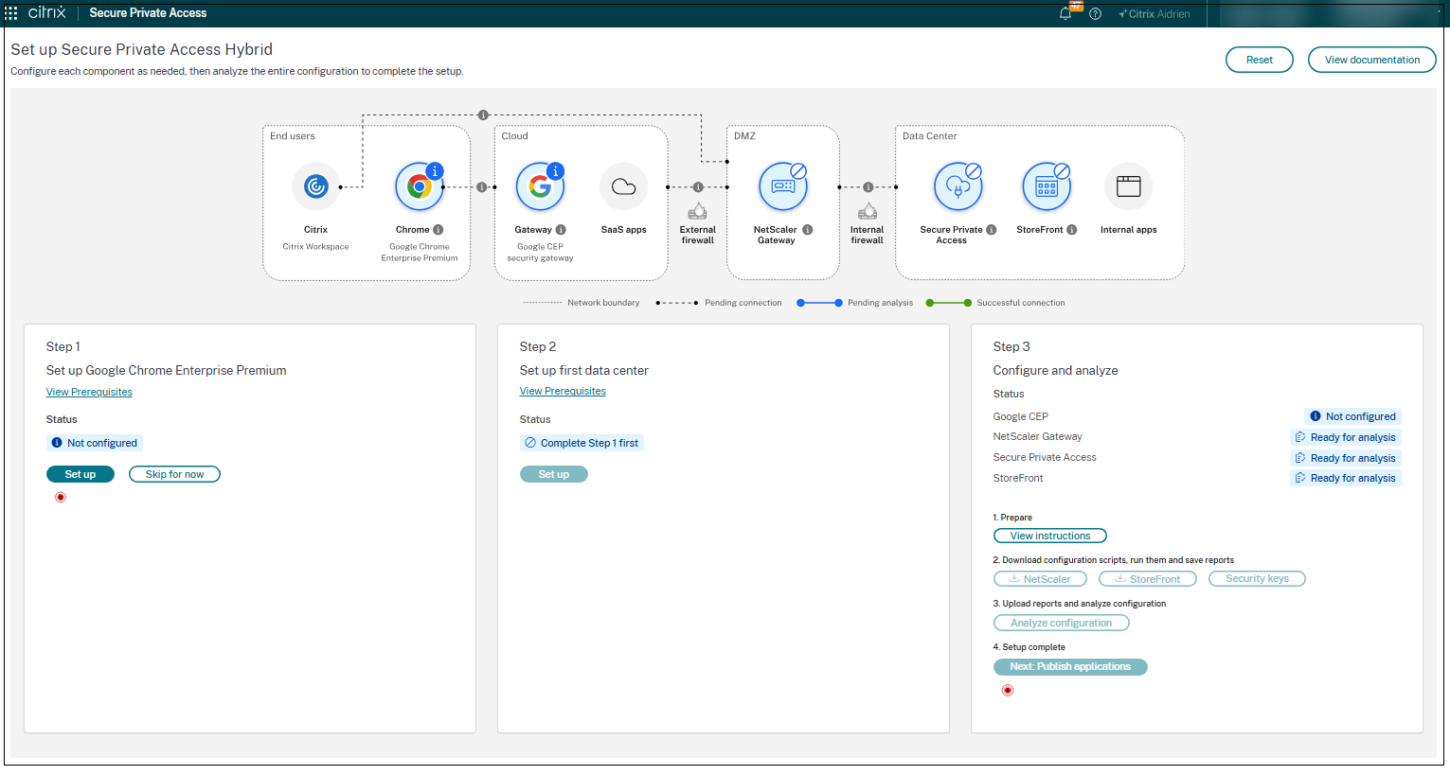
Task: Click Google CEP 'Not configured' status in Step 3
Action: click(1352, 416)
